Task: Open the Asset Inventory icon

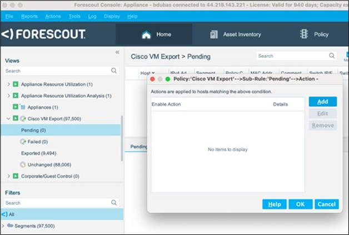Action: (x=214, y=34)
